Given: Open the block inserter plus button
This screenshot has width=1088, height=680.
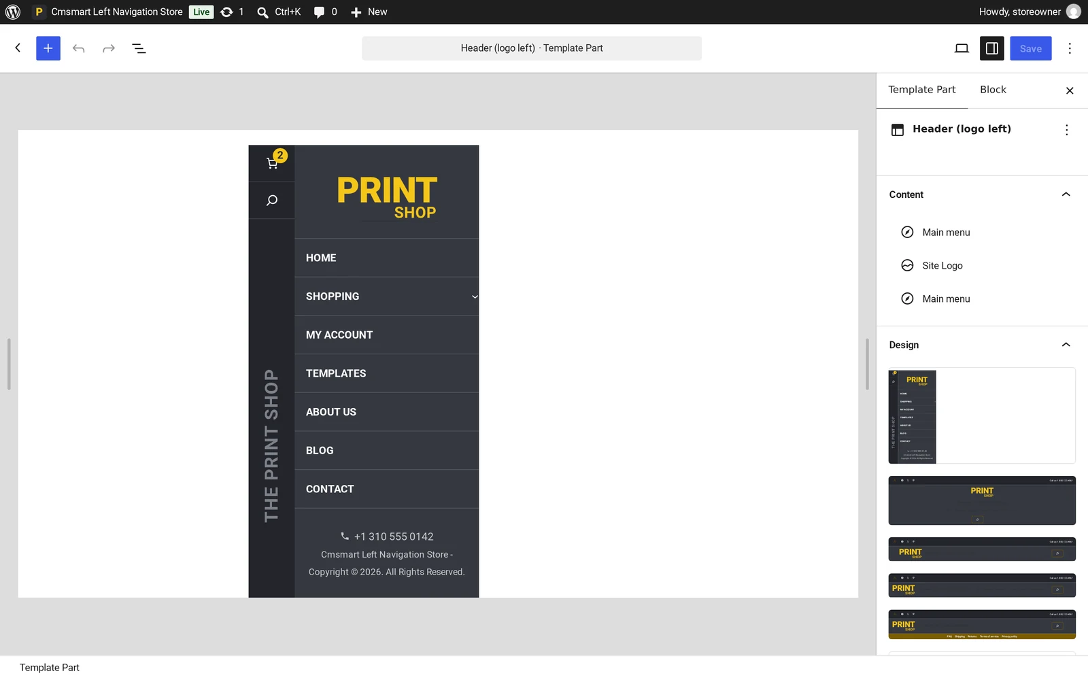Looking at the screenshot, I should (48, 48).
